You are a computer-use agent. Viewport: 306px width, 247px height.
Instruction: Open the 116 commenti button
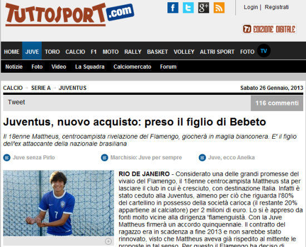[x=277, y=103]
